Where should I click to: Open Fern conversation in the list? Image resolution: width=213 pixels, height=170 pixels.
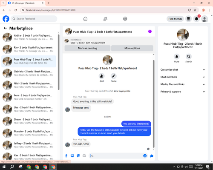[x=29, y=97]
